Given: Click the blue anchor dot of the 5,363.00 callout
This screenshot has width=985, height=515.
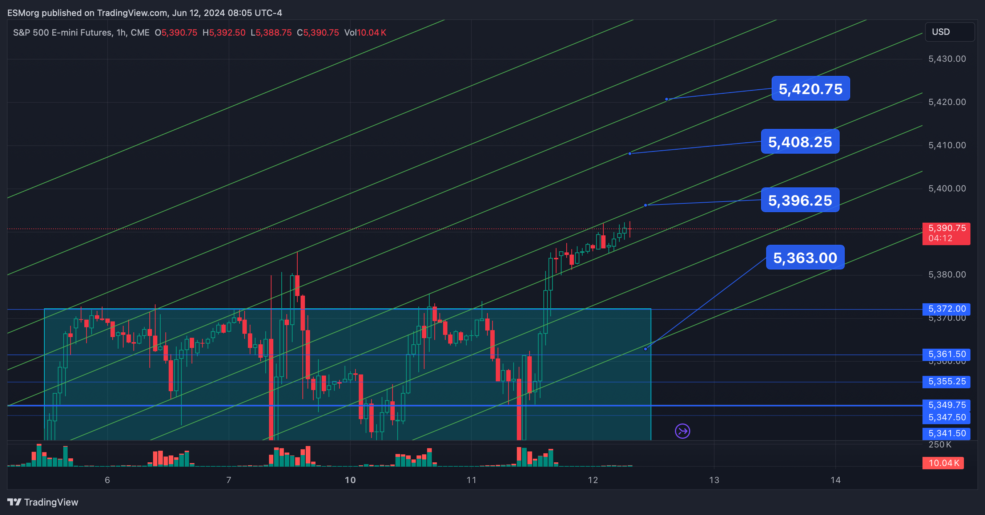Looking at the screenshot, I should [x=646, y=349].
